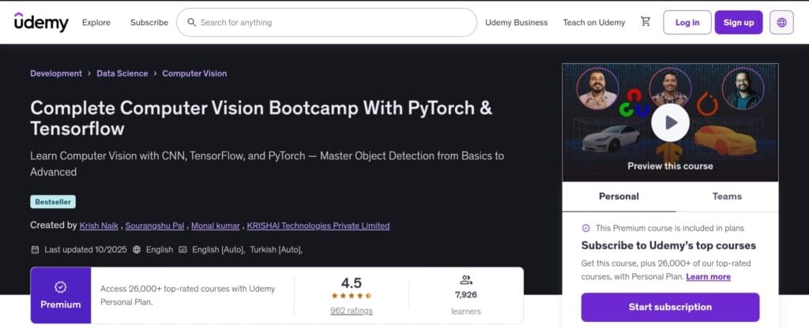Follow the Learn more link
Screen dimensions: 809x329
tap(708, 276)
